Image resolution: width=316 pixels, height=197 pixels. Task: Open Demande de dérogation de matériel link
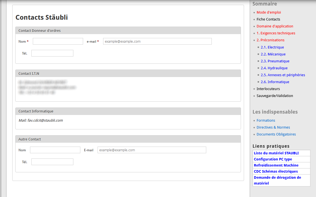278,180
